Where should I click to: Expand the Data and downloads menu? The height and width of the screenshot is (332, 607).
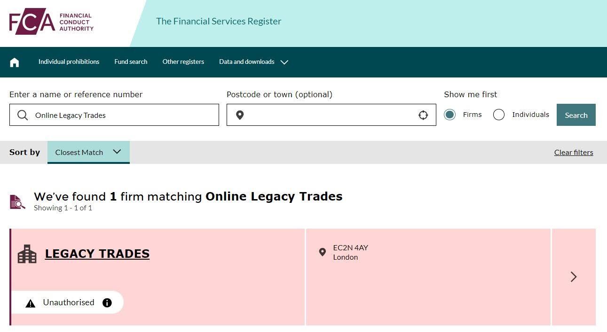pyautogui.click(x=253, y=62)
